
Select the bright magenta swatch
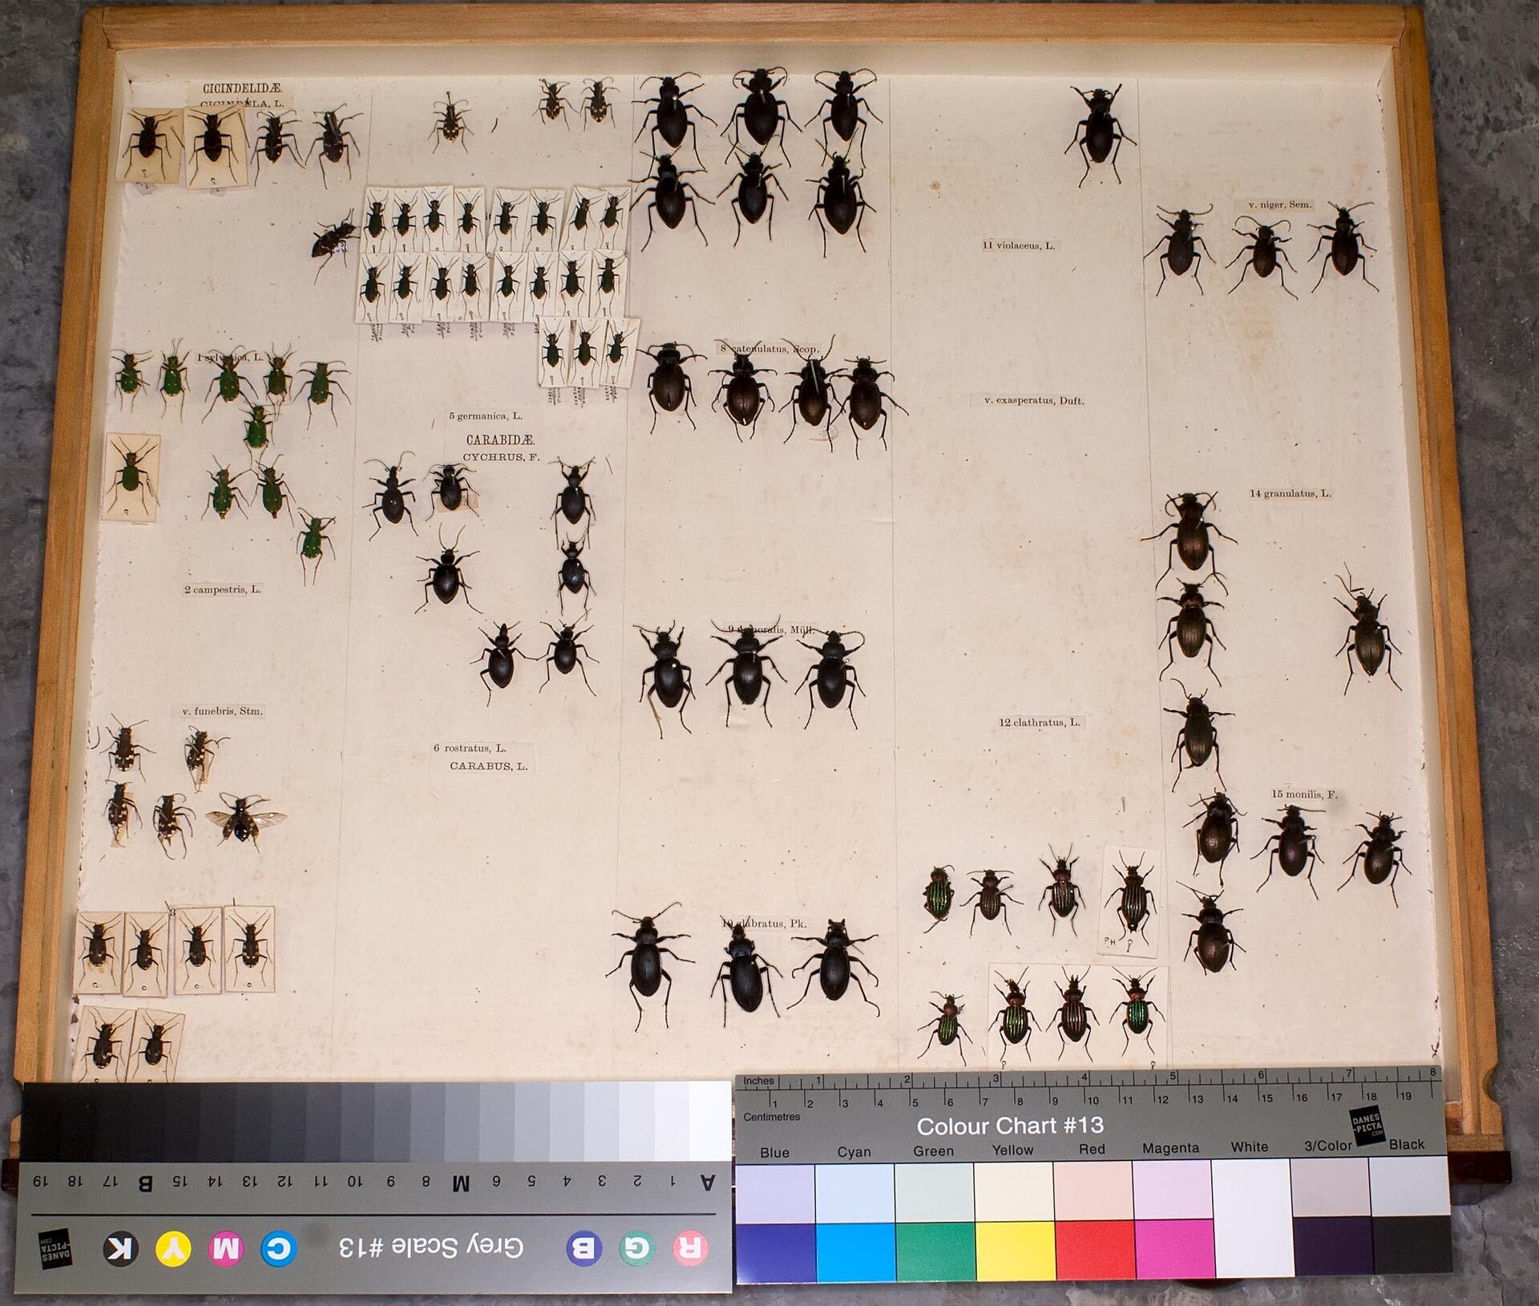tap(1173, 1248)
